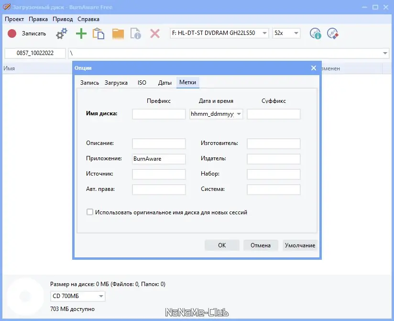Image resolution: width=394 pixels, height=321 pixels.
Task: Open options via the gears icon
Action: (62, 33)
